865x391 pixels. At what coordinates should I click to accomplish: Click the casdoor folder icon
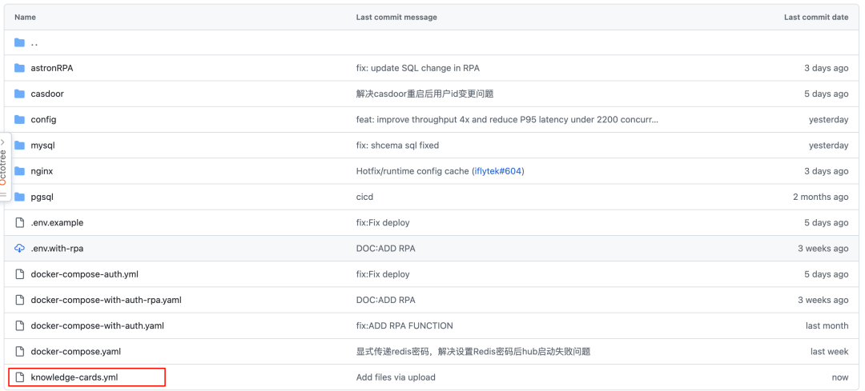pos(20,94)
